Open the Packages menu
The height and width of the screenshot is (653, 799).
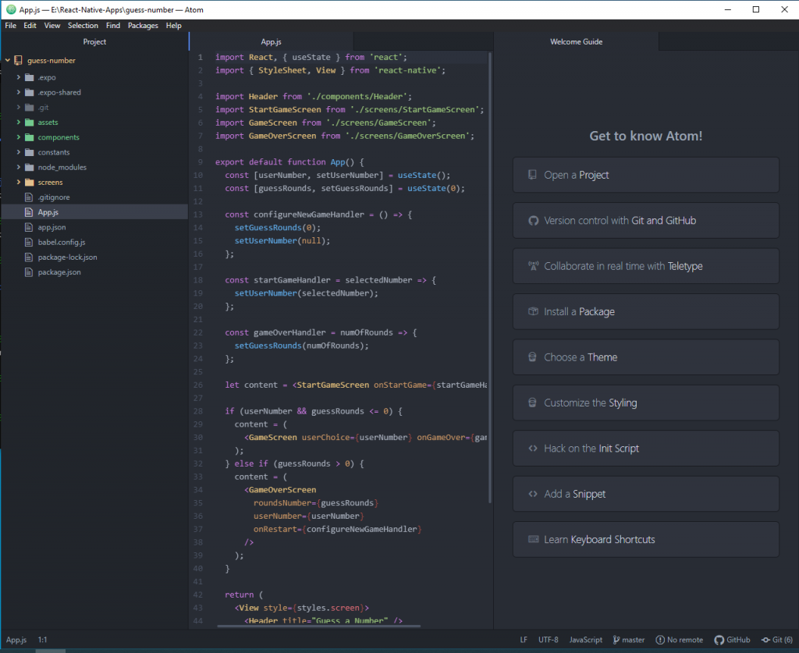[143, 26]
